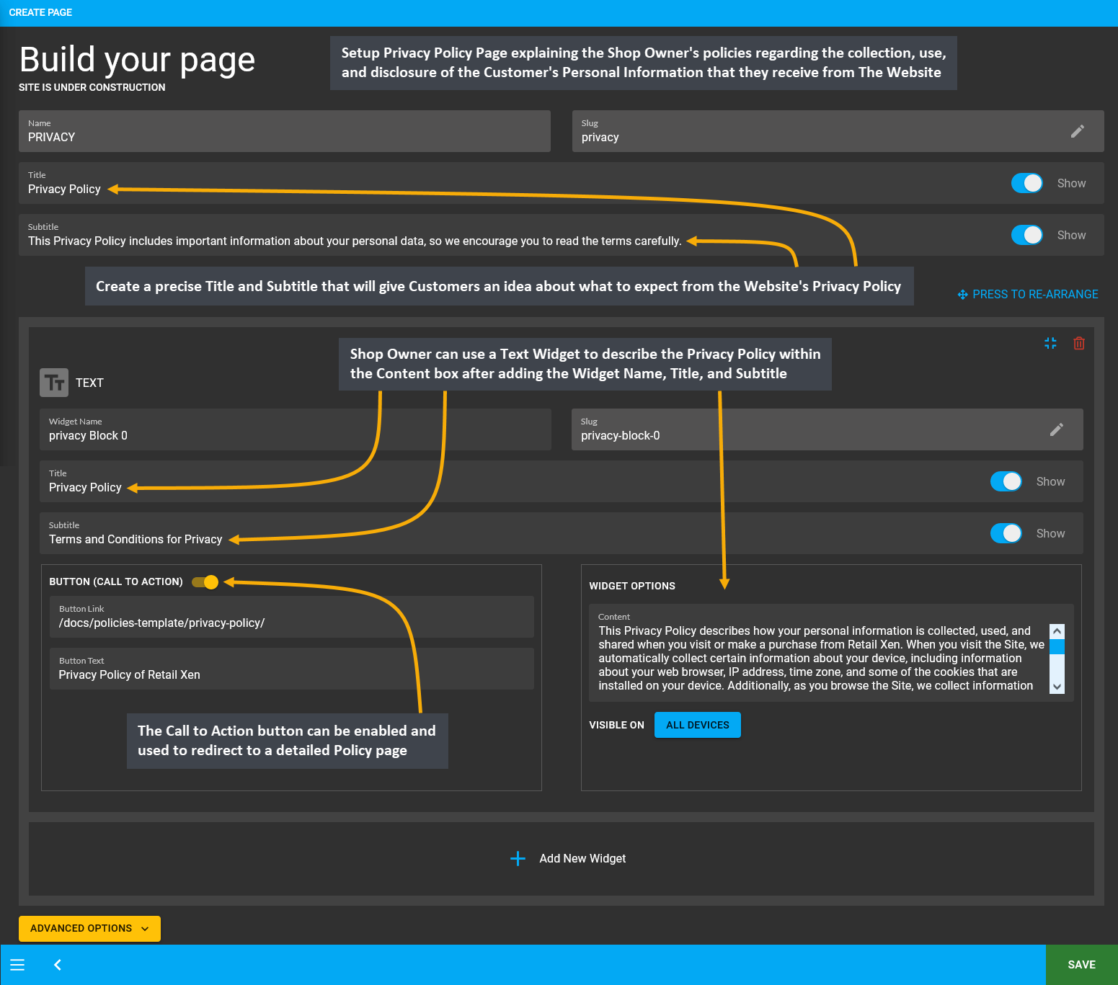Edit the privacy-block-0 slug pencil icon
Viewport: 1118px width, 985px height.
pos(1056,429)
